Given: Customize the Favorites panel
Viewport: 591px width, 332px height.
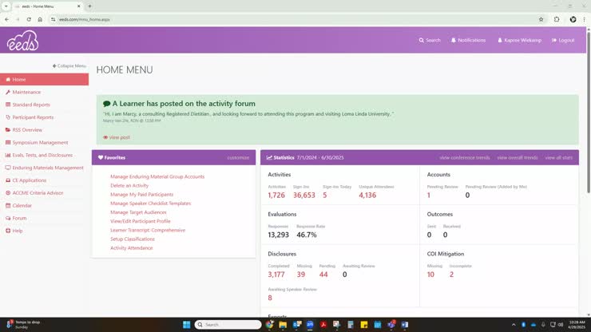Looking at the screenshot, I should coord(238,157).
